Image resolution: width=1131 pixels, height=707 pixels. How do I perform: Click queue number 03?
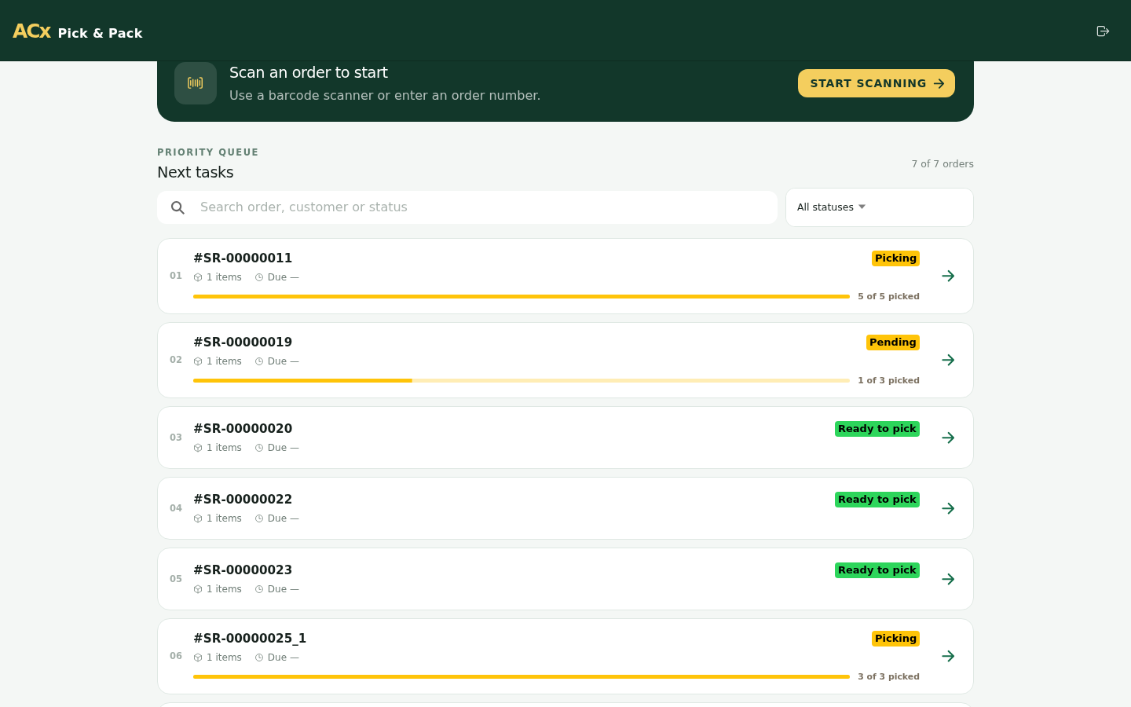click(176, 438)
